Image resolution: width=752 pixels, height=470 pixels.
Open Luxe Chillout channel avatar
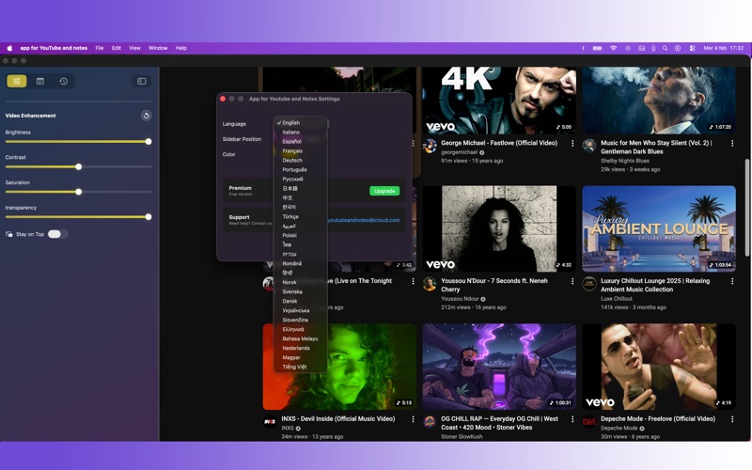click(589, 284)
